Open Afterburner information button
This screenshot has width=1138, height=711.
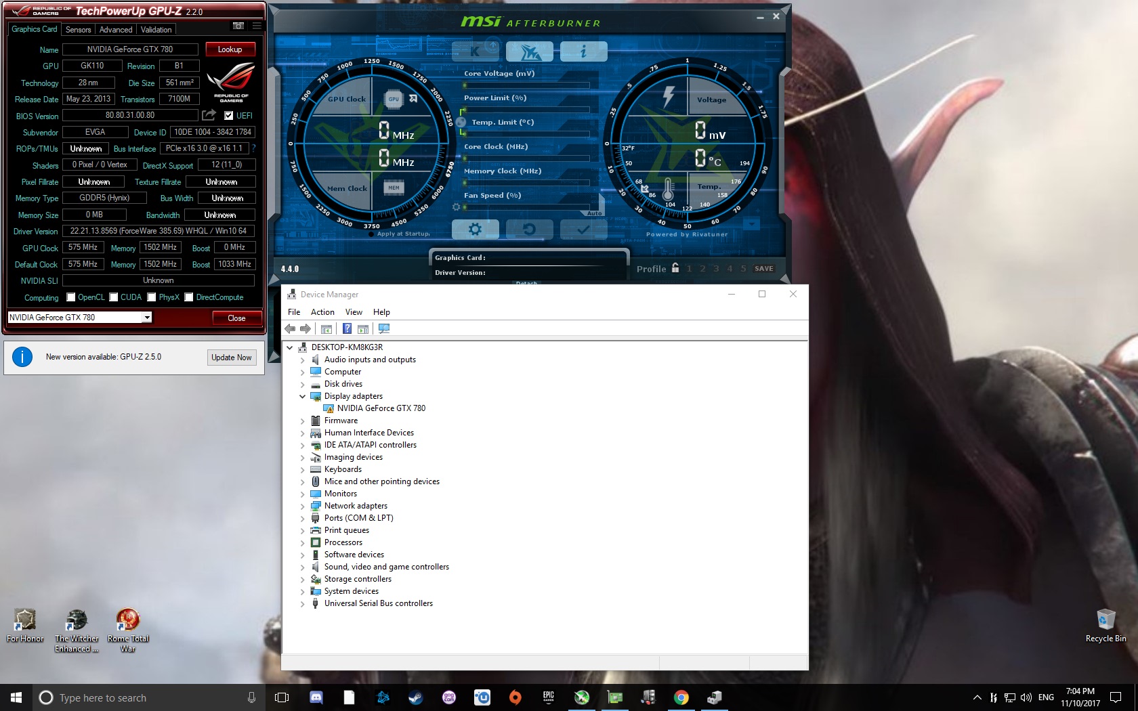[583, 51]
